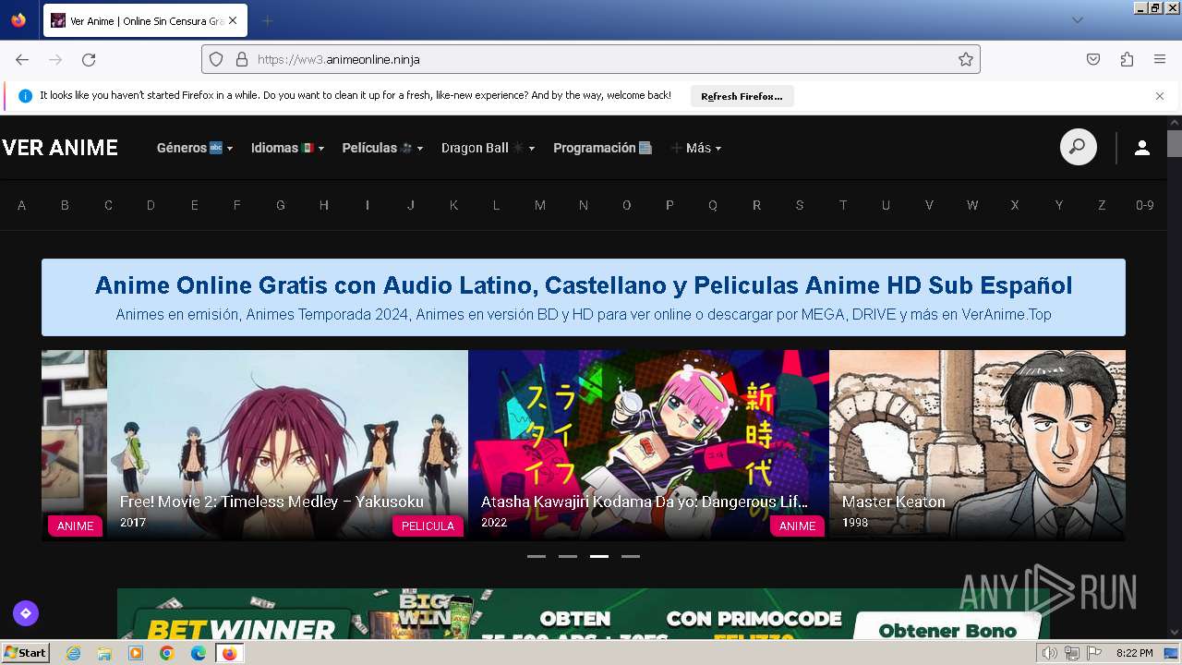
Task: Click the browser back arrow
Action: click(x=22, y=59)
